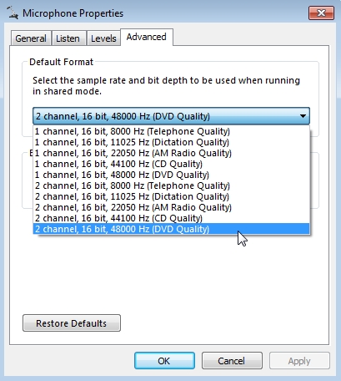The height and width of the screenshot is (381, 341).
Task: Select 2 channel 22050 Hz AM Radio Quality
Action: (171, 207)
